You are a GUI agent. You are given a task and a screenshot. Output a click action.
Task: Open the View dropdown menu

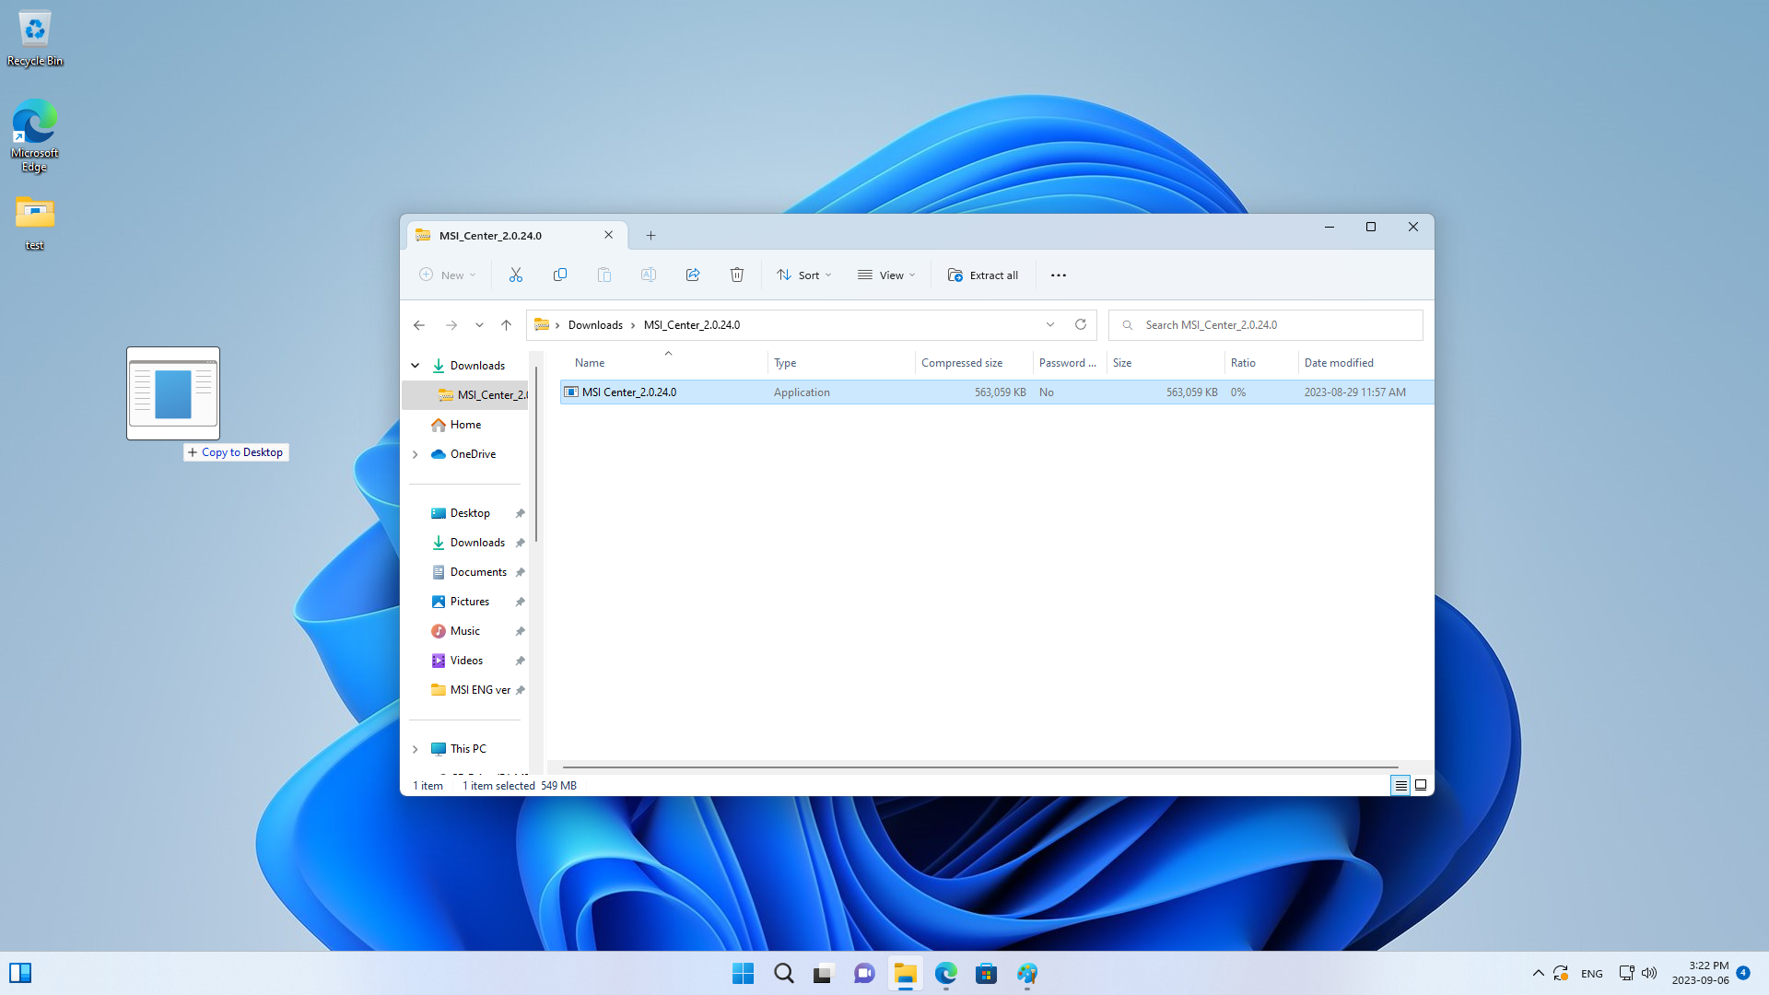pos(887,275)
